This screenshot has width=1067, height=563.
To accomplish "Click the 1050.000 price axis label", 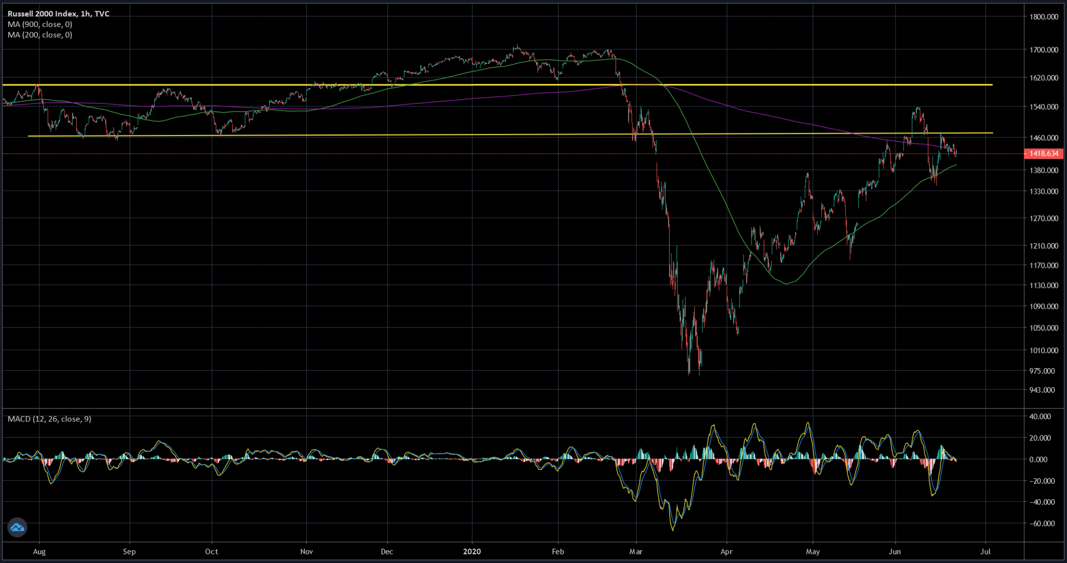I will [1044, 328].
